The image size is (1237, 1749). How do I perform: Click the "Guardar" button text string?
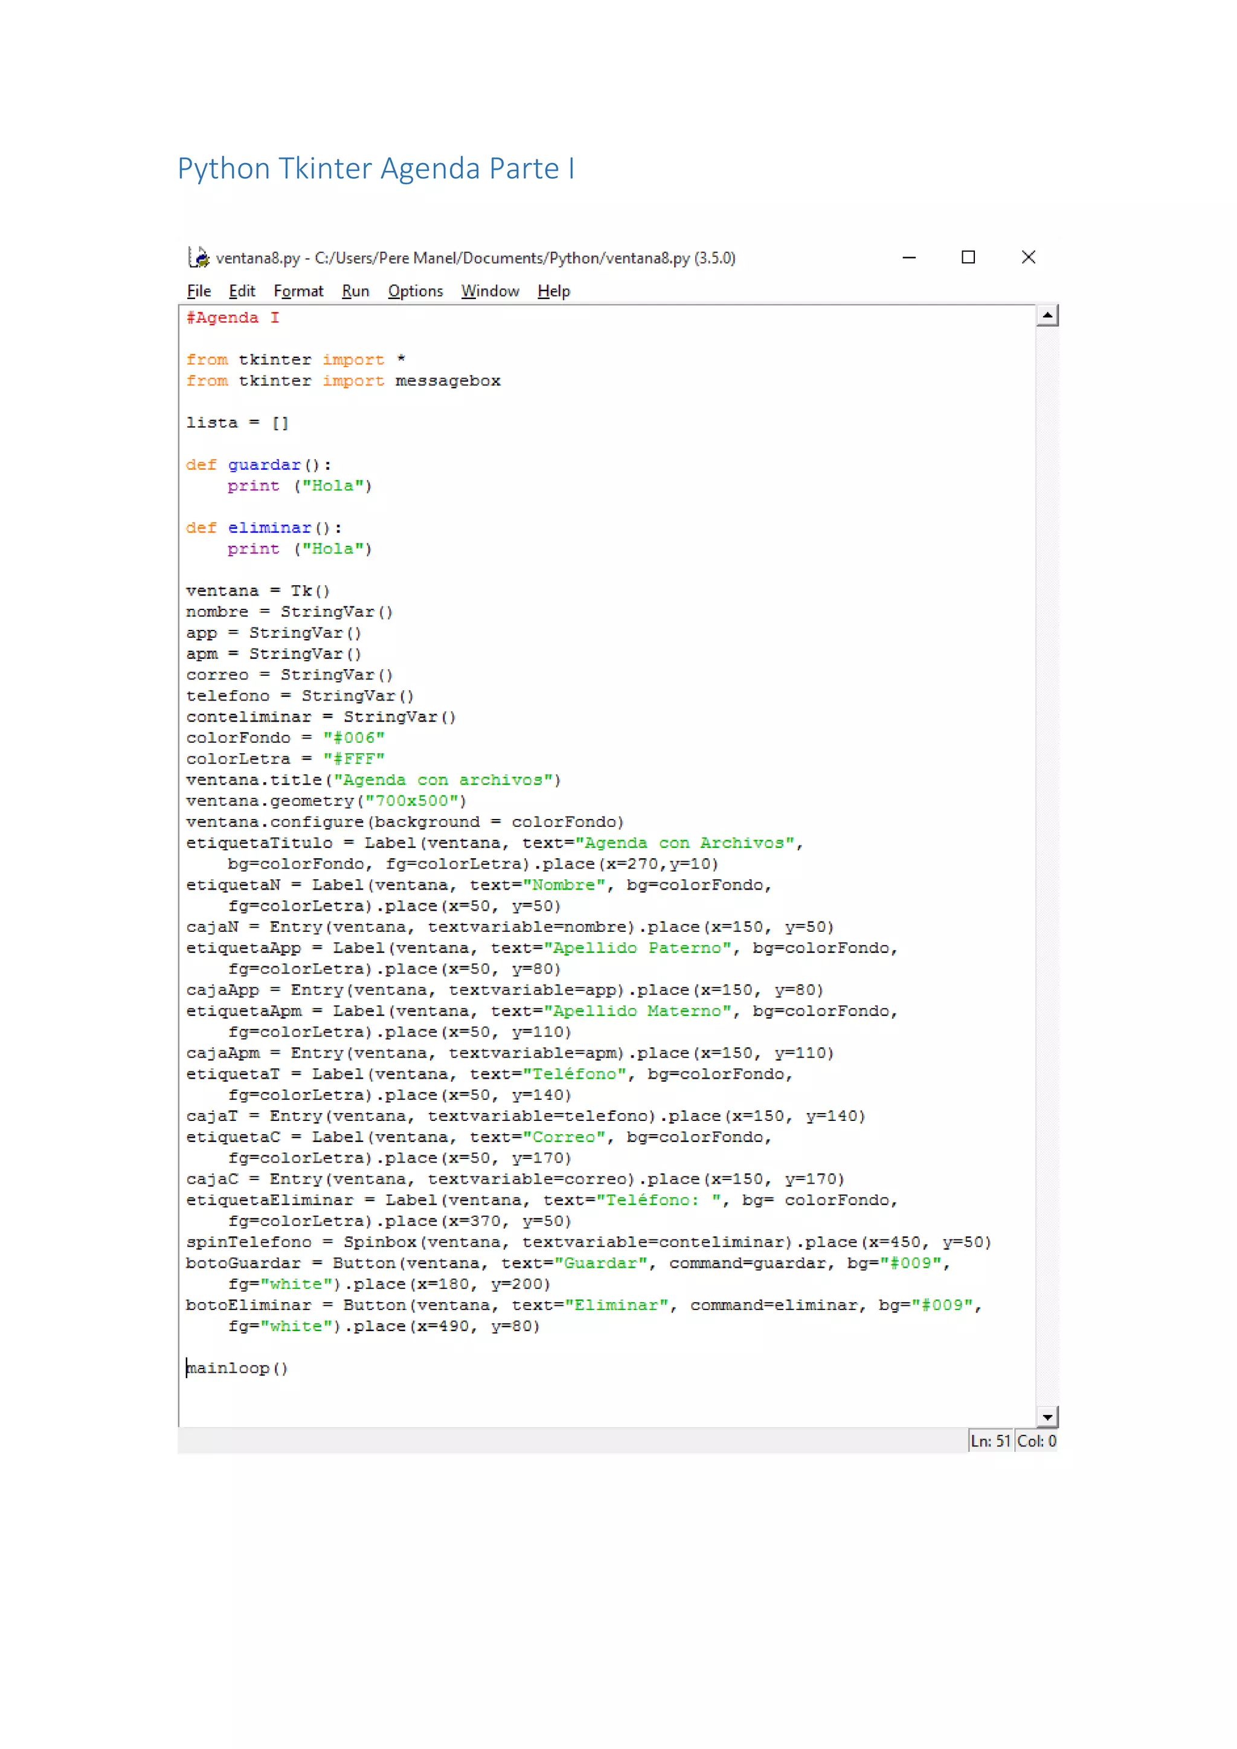[601, 1264]
